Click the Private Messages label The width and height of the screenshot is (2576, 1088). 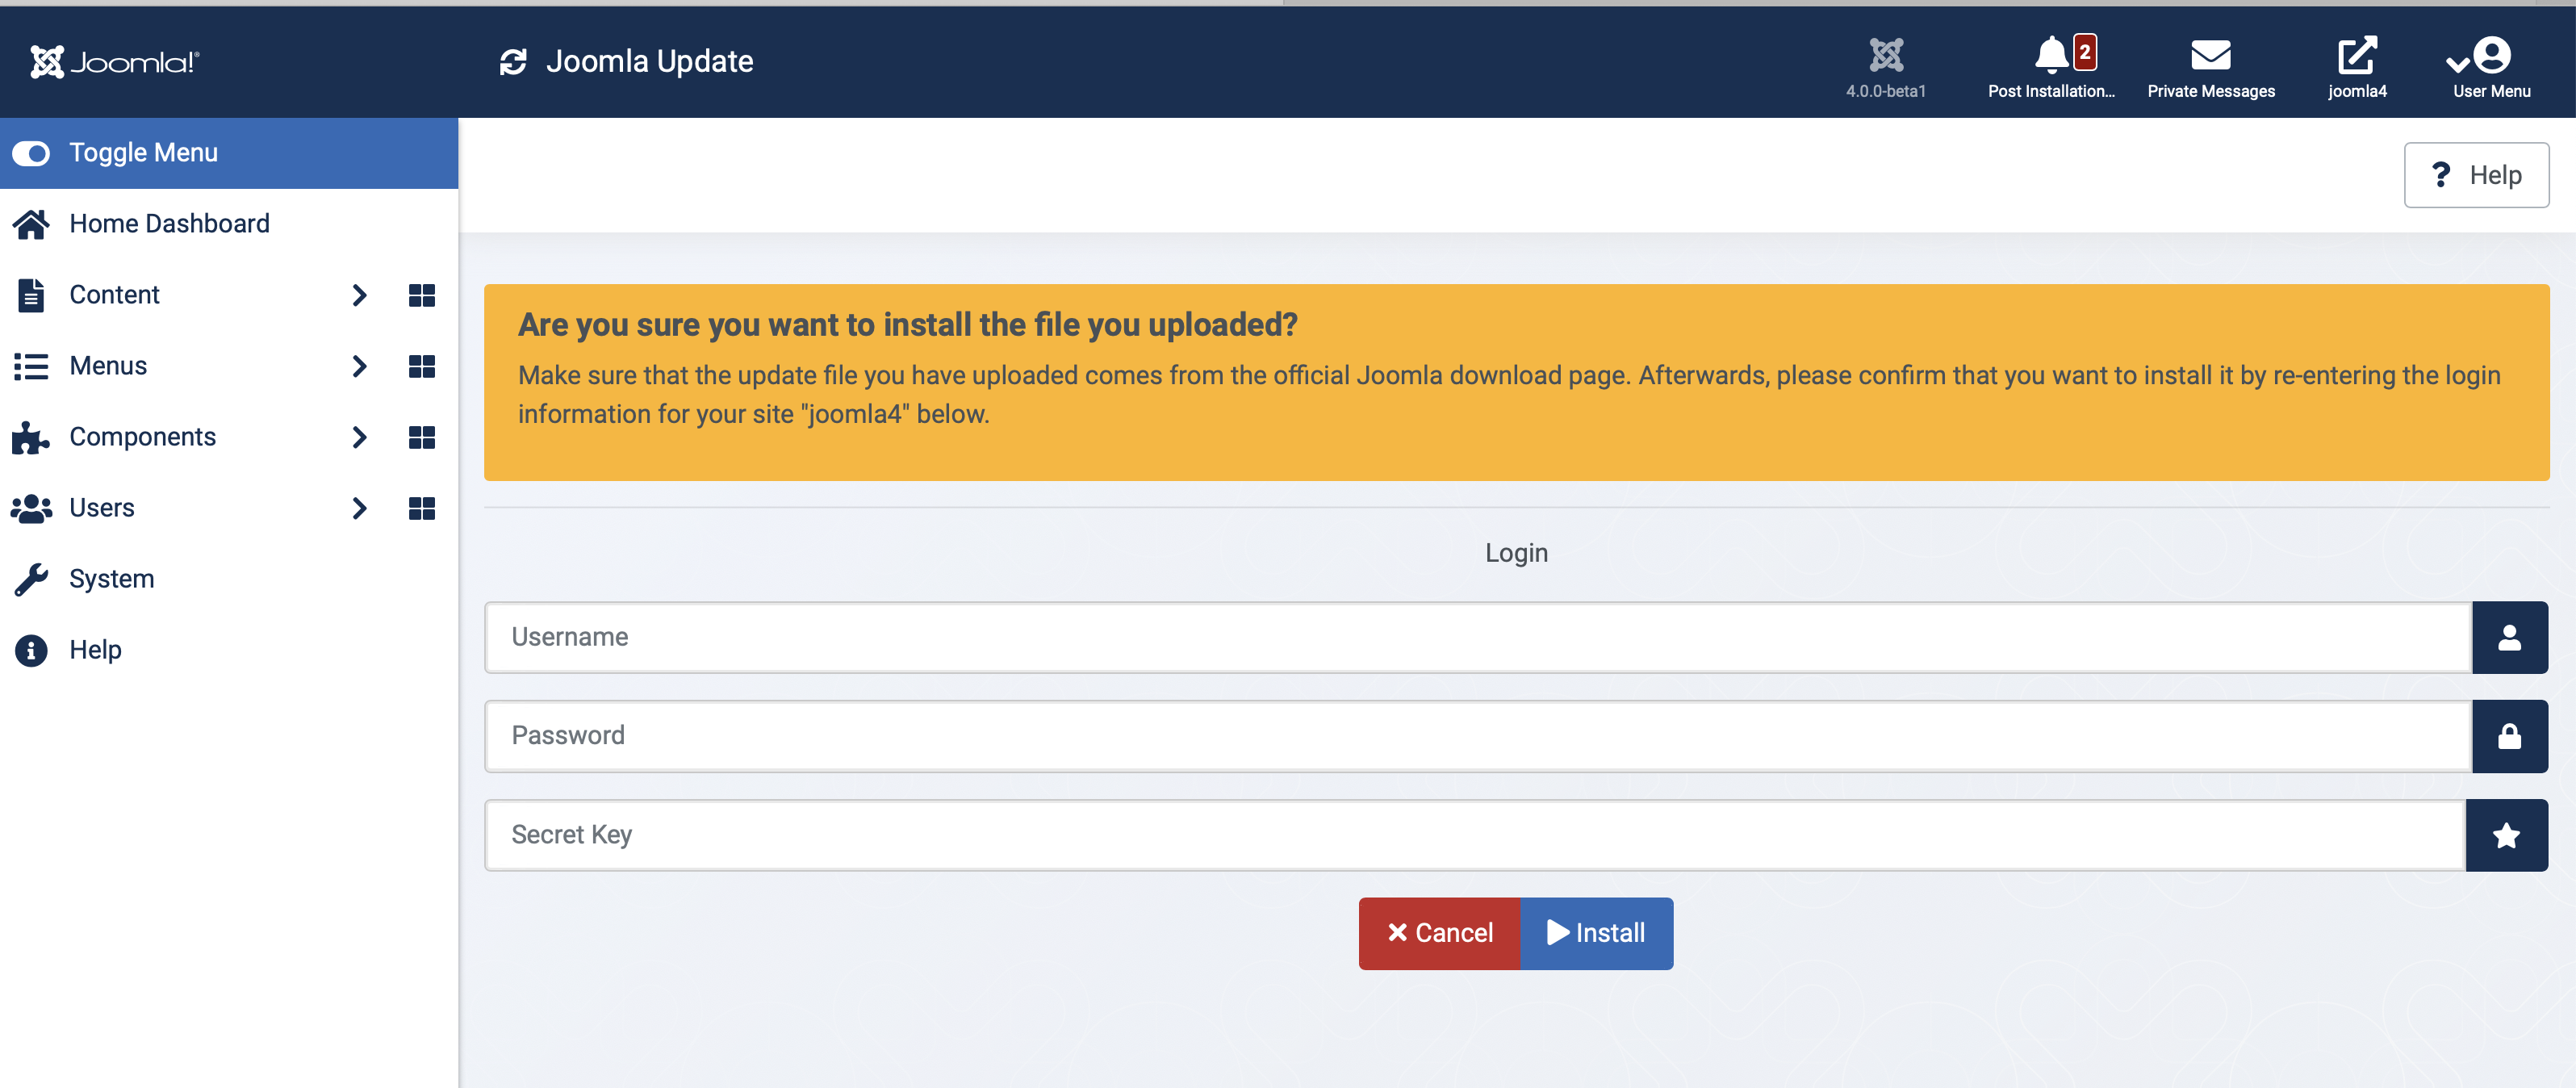[2211, 91]
